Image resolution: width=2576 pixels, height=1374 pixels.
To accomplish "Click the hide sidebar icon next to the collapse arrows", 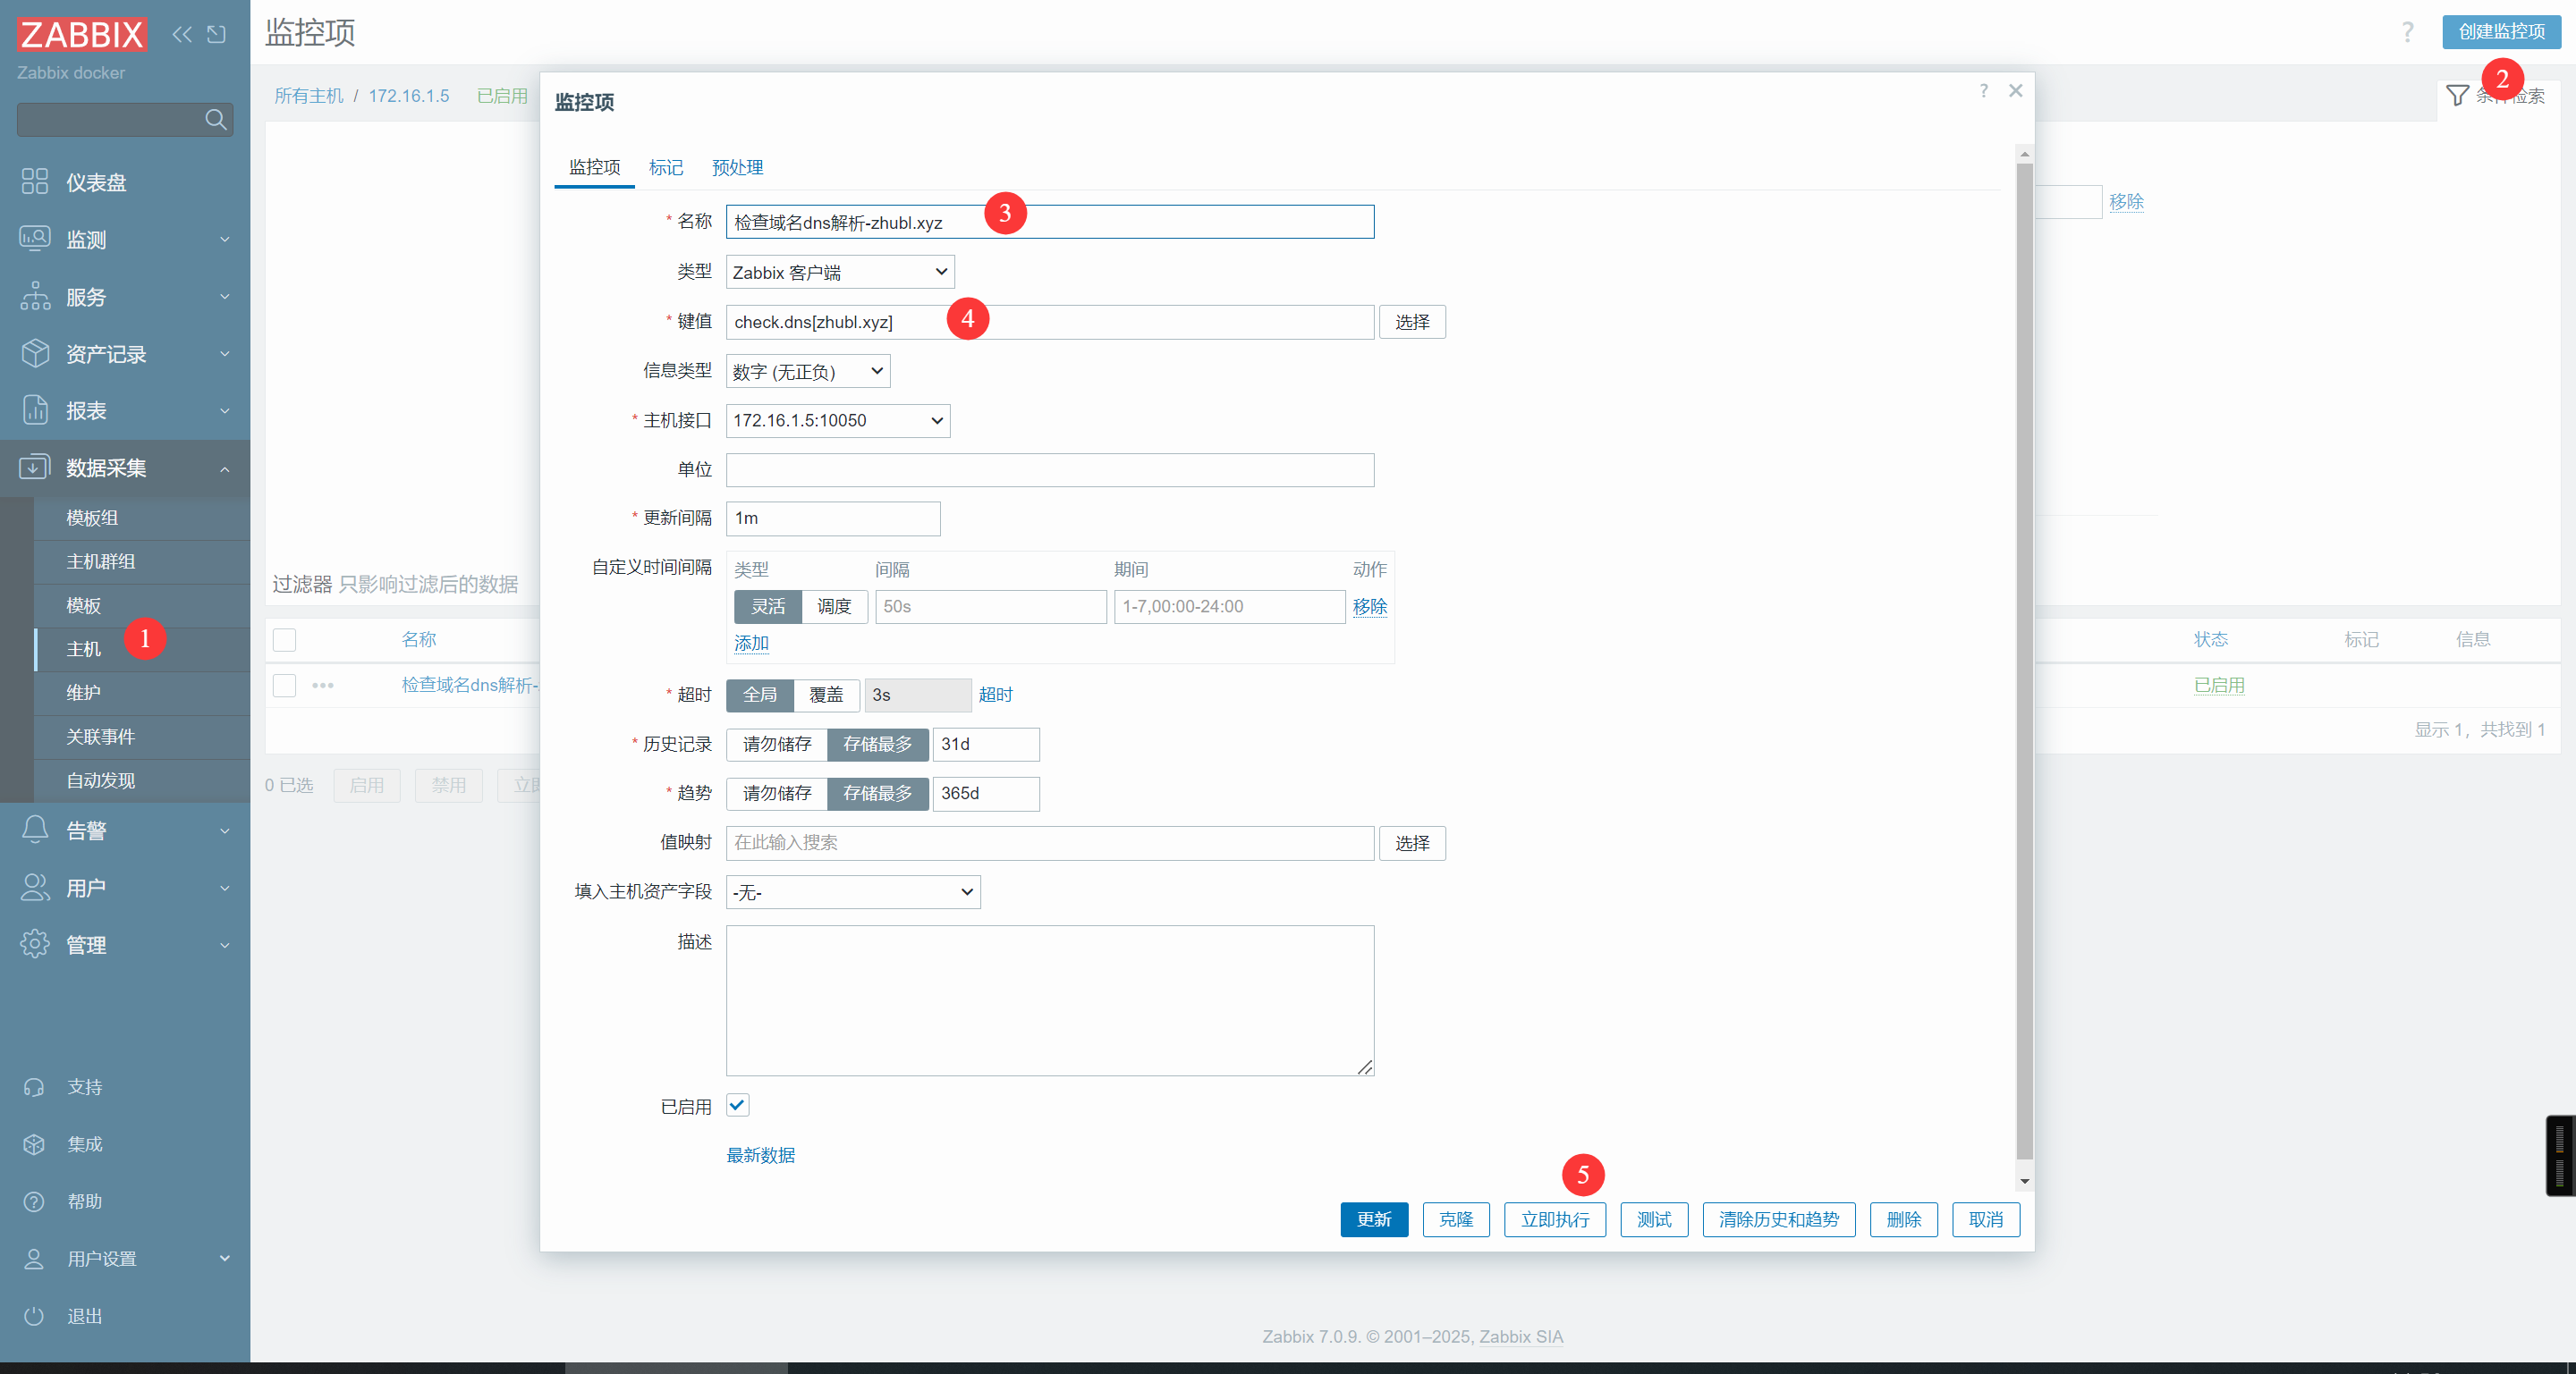I will point(216,35).
